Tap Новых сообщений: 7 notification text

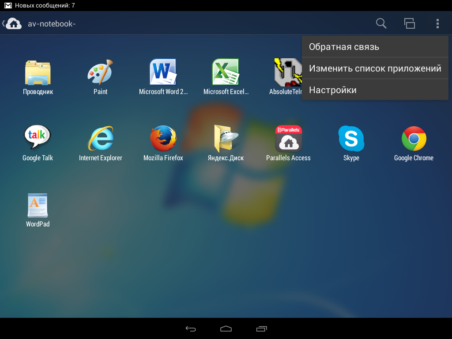click(45, 5)
